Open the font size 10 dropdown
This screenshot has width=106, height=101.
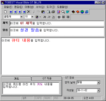(x=32, y=17)
